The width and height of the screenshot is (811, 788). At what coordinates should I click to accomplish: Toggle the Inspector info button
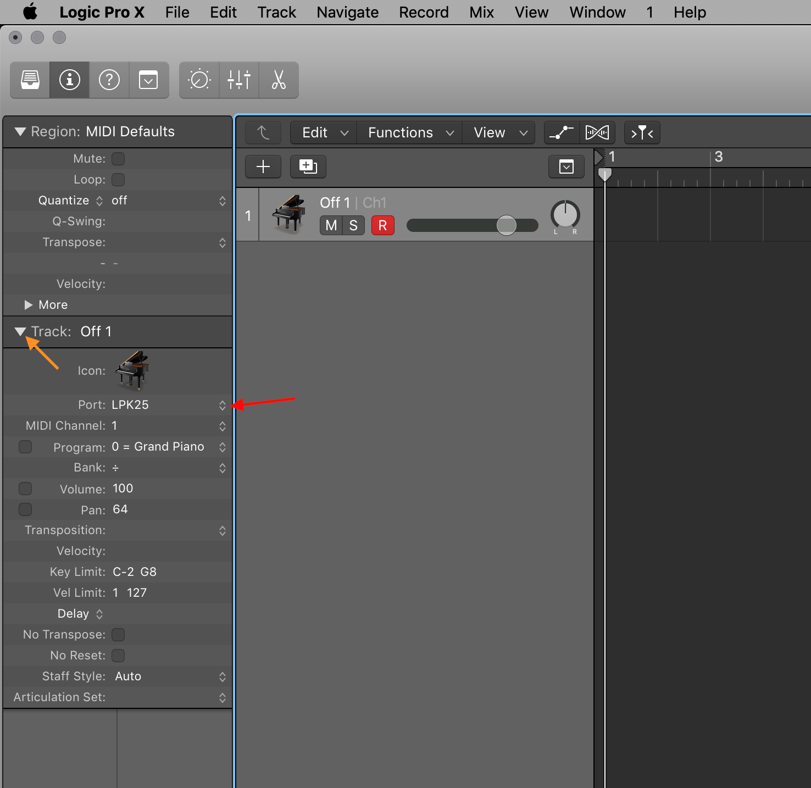pyautogui.click(x=70, y=80)
